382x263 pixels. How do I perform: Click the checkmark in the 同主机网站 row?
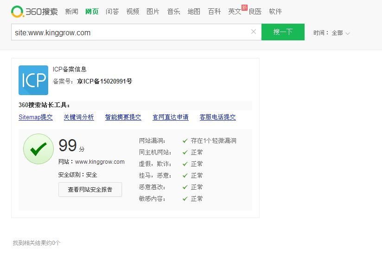185,152
